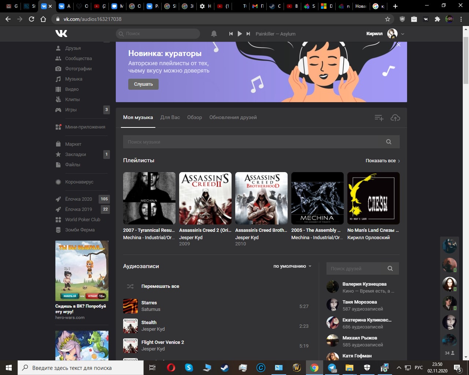Open 2005 - The Assembly playlist cover
The image size is (469, 375).
[x=317, y=198]
